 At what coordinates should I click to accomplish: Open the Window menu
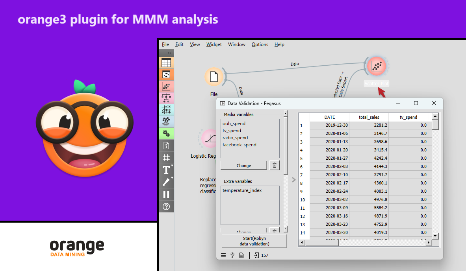[x=237, y=44]
